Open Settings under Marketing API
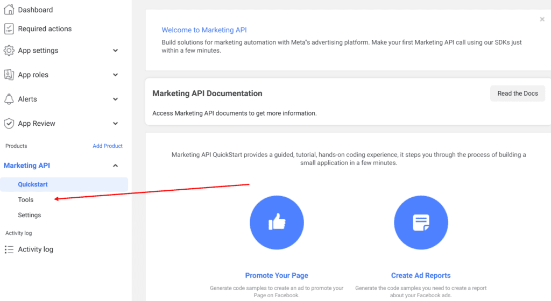Viewport: 551px width, 301px height. 30,215
